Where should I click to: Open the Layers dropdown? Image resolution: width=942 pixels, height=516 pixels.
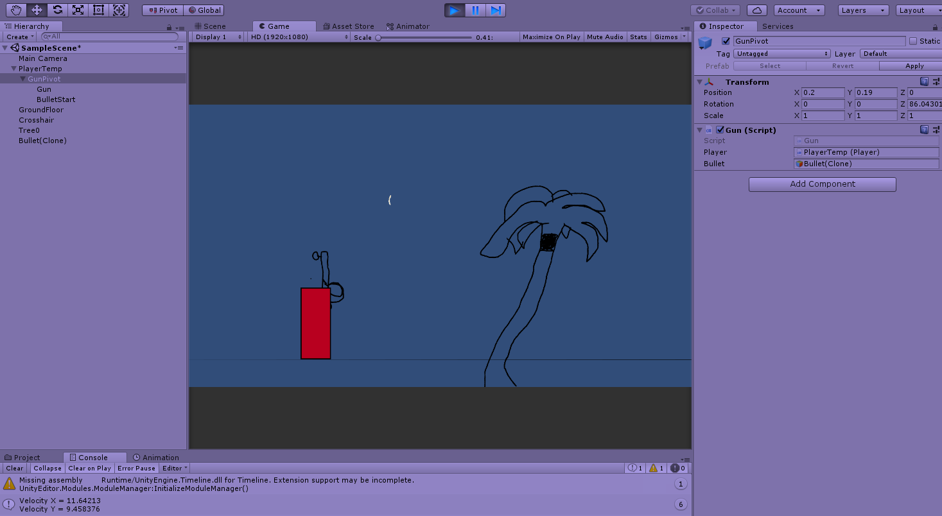tap(863, 10)
